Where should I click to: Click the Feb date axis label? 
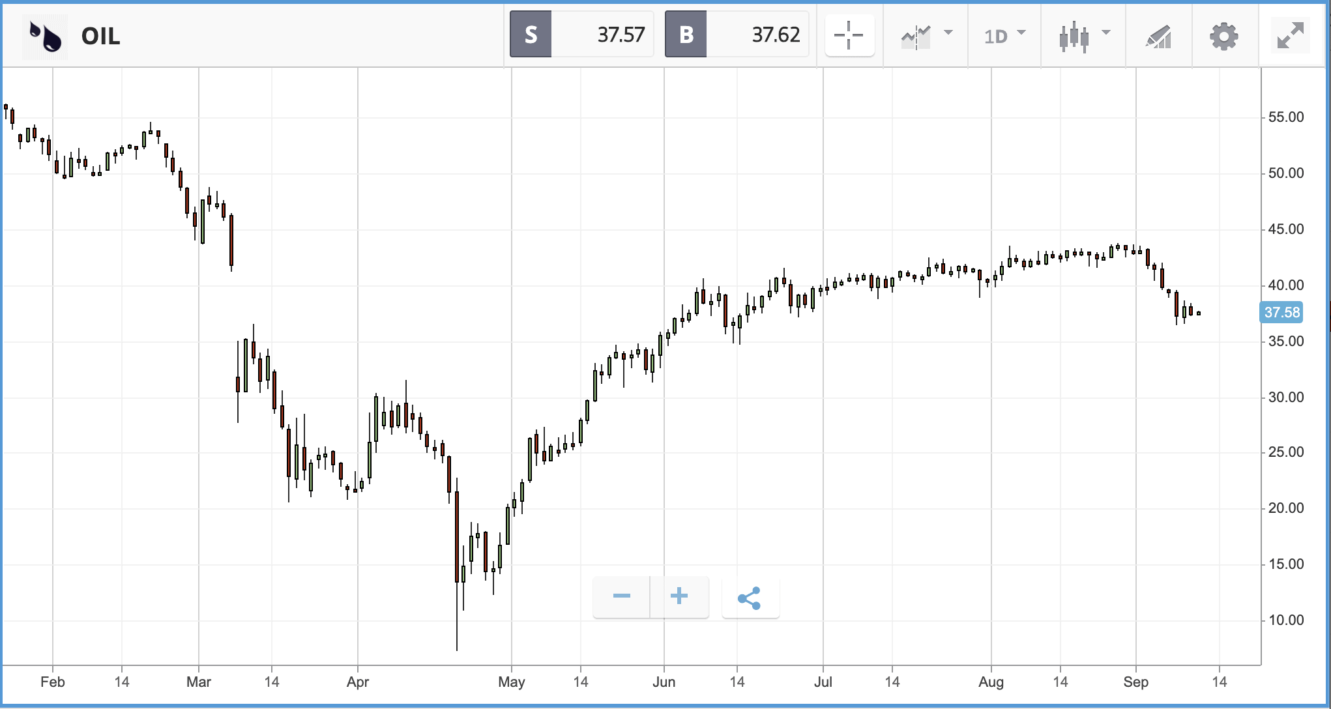coord(53,682)
